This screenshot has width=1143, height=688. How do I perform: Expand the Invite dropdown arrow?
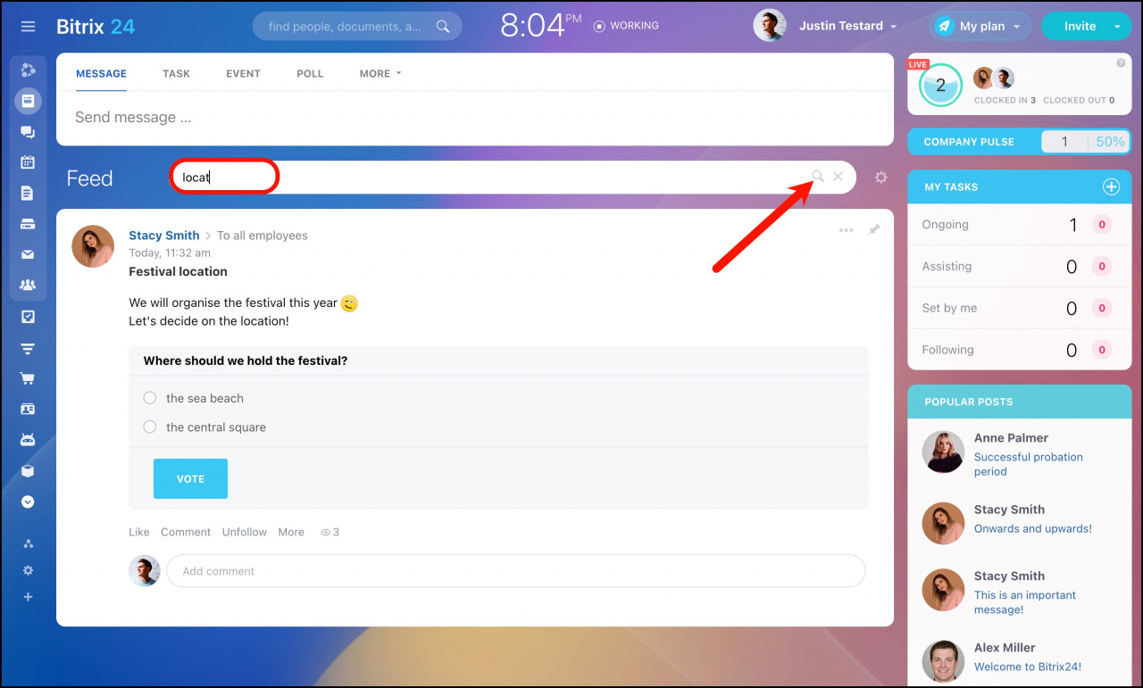[x=1117, y=27]
